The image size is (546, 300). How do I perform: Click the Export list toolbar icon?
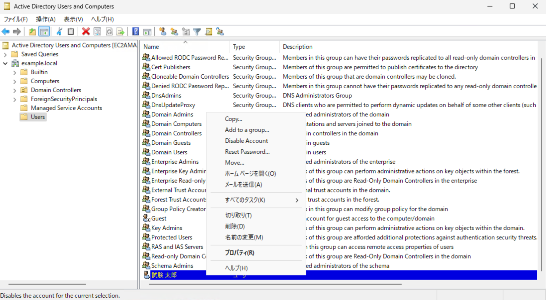120,32
